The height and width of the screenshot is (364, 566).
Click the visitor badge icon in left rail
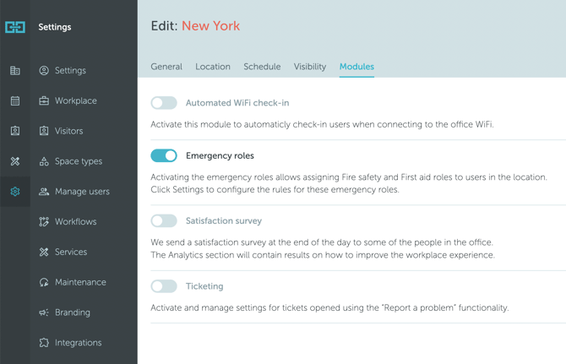click(x=15, y=131)
